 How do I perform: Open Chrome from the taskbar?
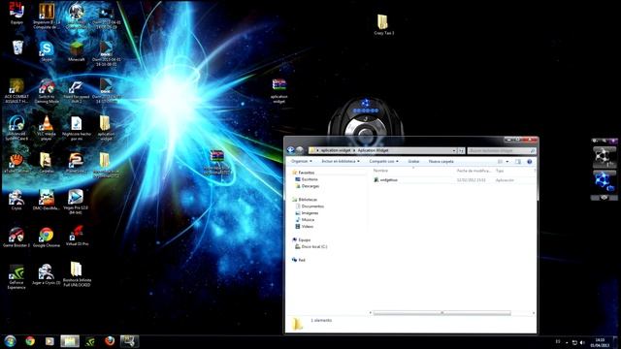tap(30, 341)
